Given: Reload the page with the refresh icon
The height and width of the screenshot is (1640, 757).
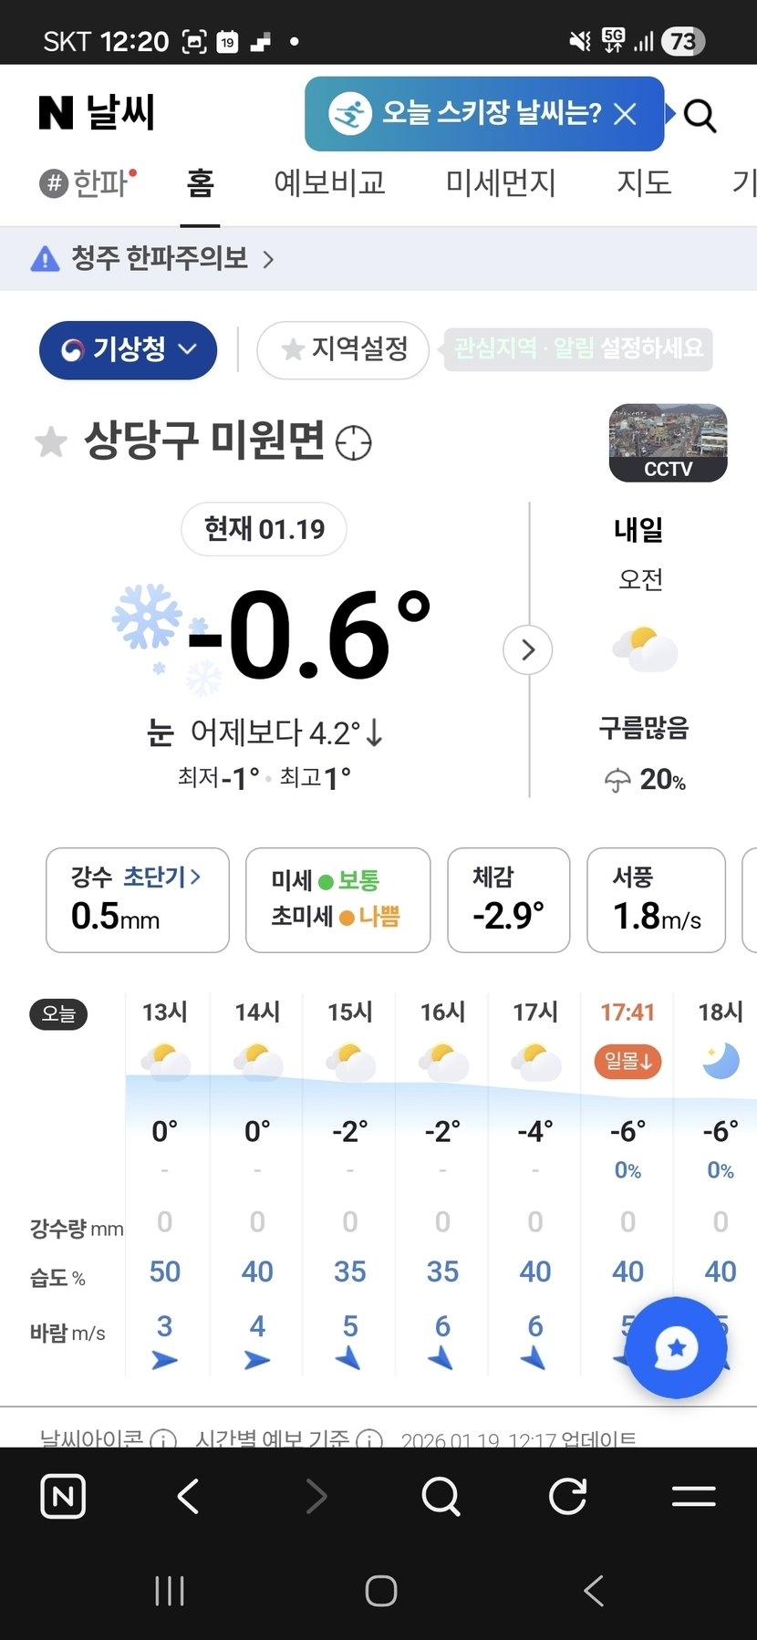Looking at the screenshot, I should point(567,1497).
